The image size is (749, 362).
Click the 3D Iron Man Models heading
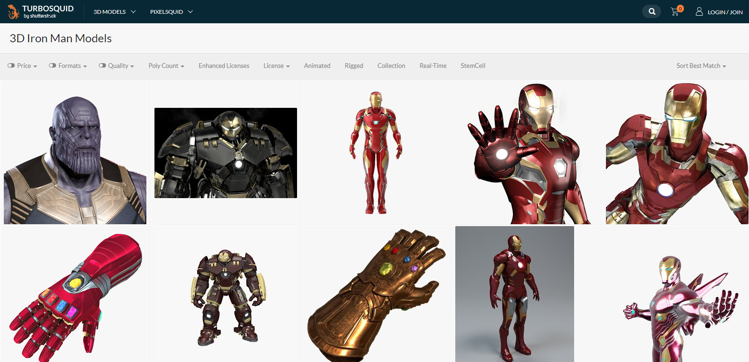point(61,38)
